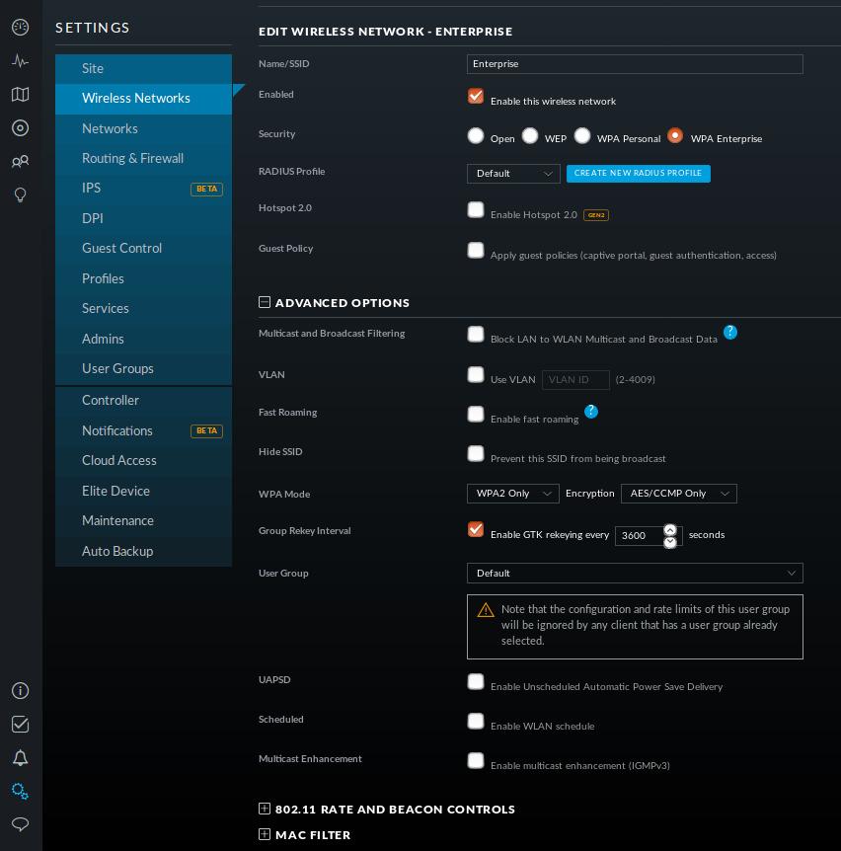
Task: Open the RADIUS Profile dropdown
Action: click(x=513, y=174)
